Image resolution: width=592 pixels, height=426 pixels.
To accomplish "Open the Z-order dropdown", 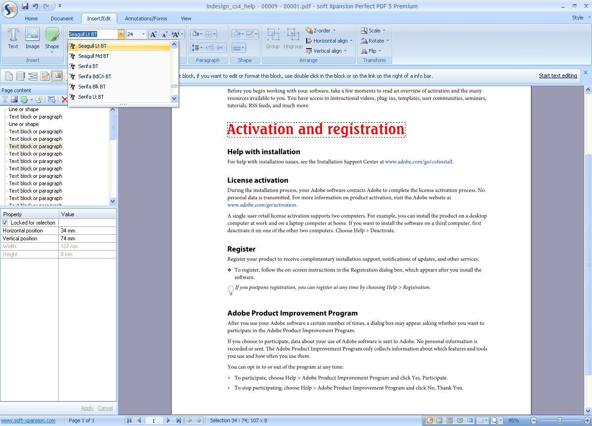I will point(322,31).
